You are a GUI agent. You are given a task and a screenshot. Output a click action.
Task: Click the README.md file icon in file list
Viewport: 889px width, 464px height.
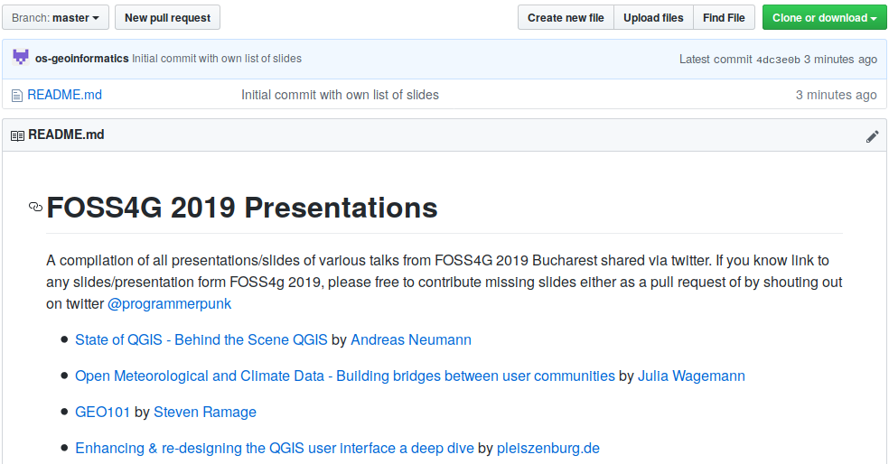[17, 96]
